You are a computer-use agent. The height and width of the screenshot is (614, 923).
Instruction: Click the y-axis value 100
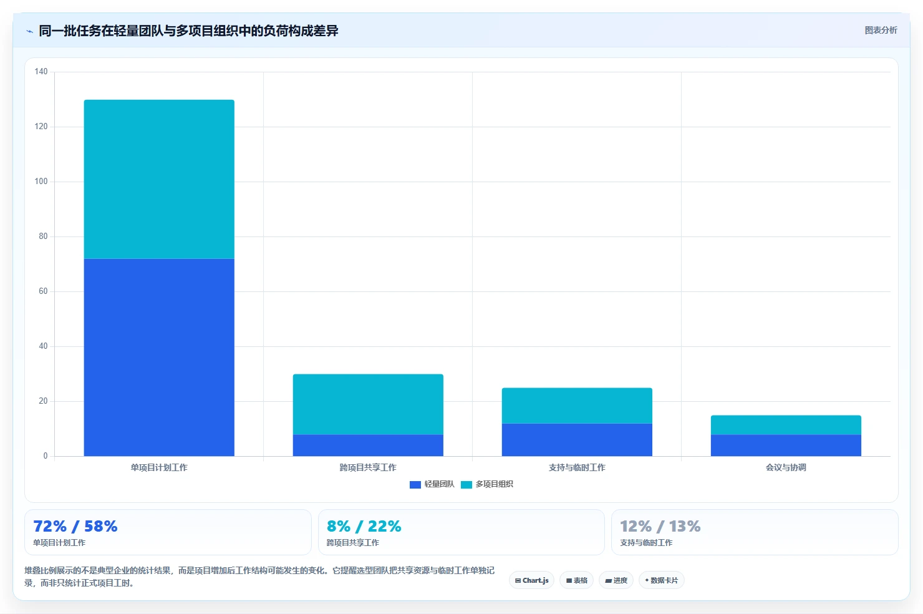[41, 182]
